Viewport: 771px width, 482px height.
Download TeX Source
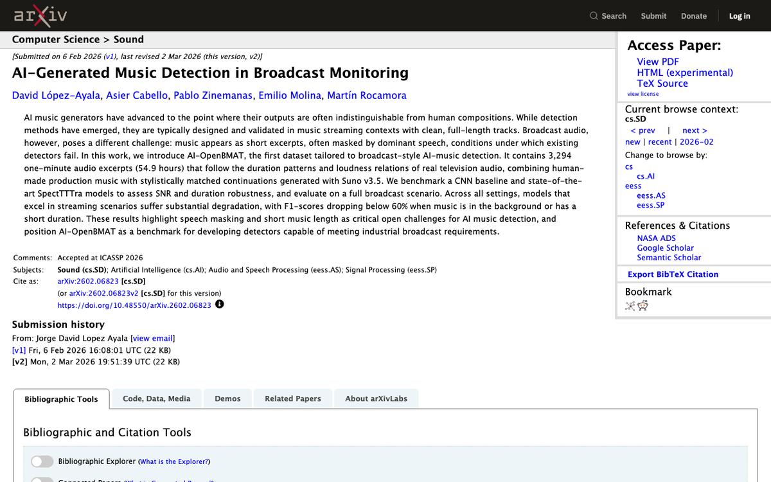click(x=662, y=84)
